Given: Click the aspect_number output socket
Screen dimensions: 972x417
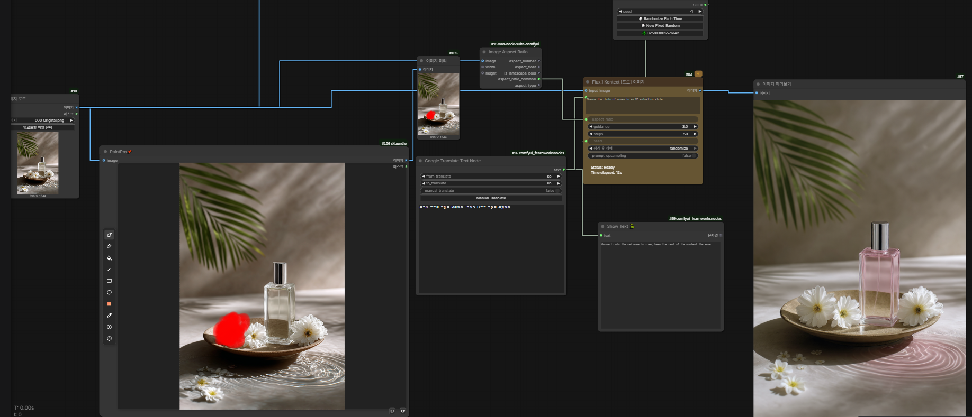Looking at the screenshot, I should pyautogui.click(x=539, y=61).
